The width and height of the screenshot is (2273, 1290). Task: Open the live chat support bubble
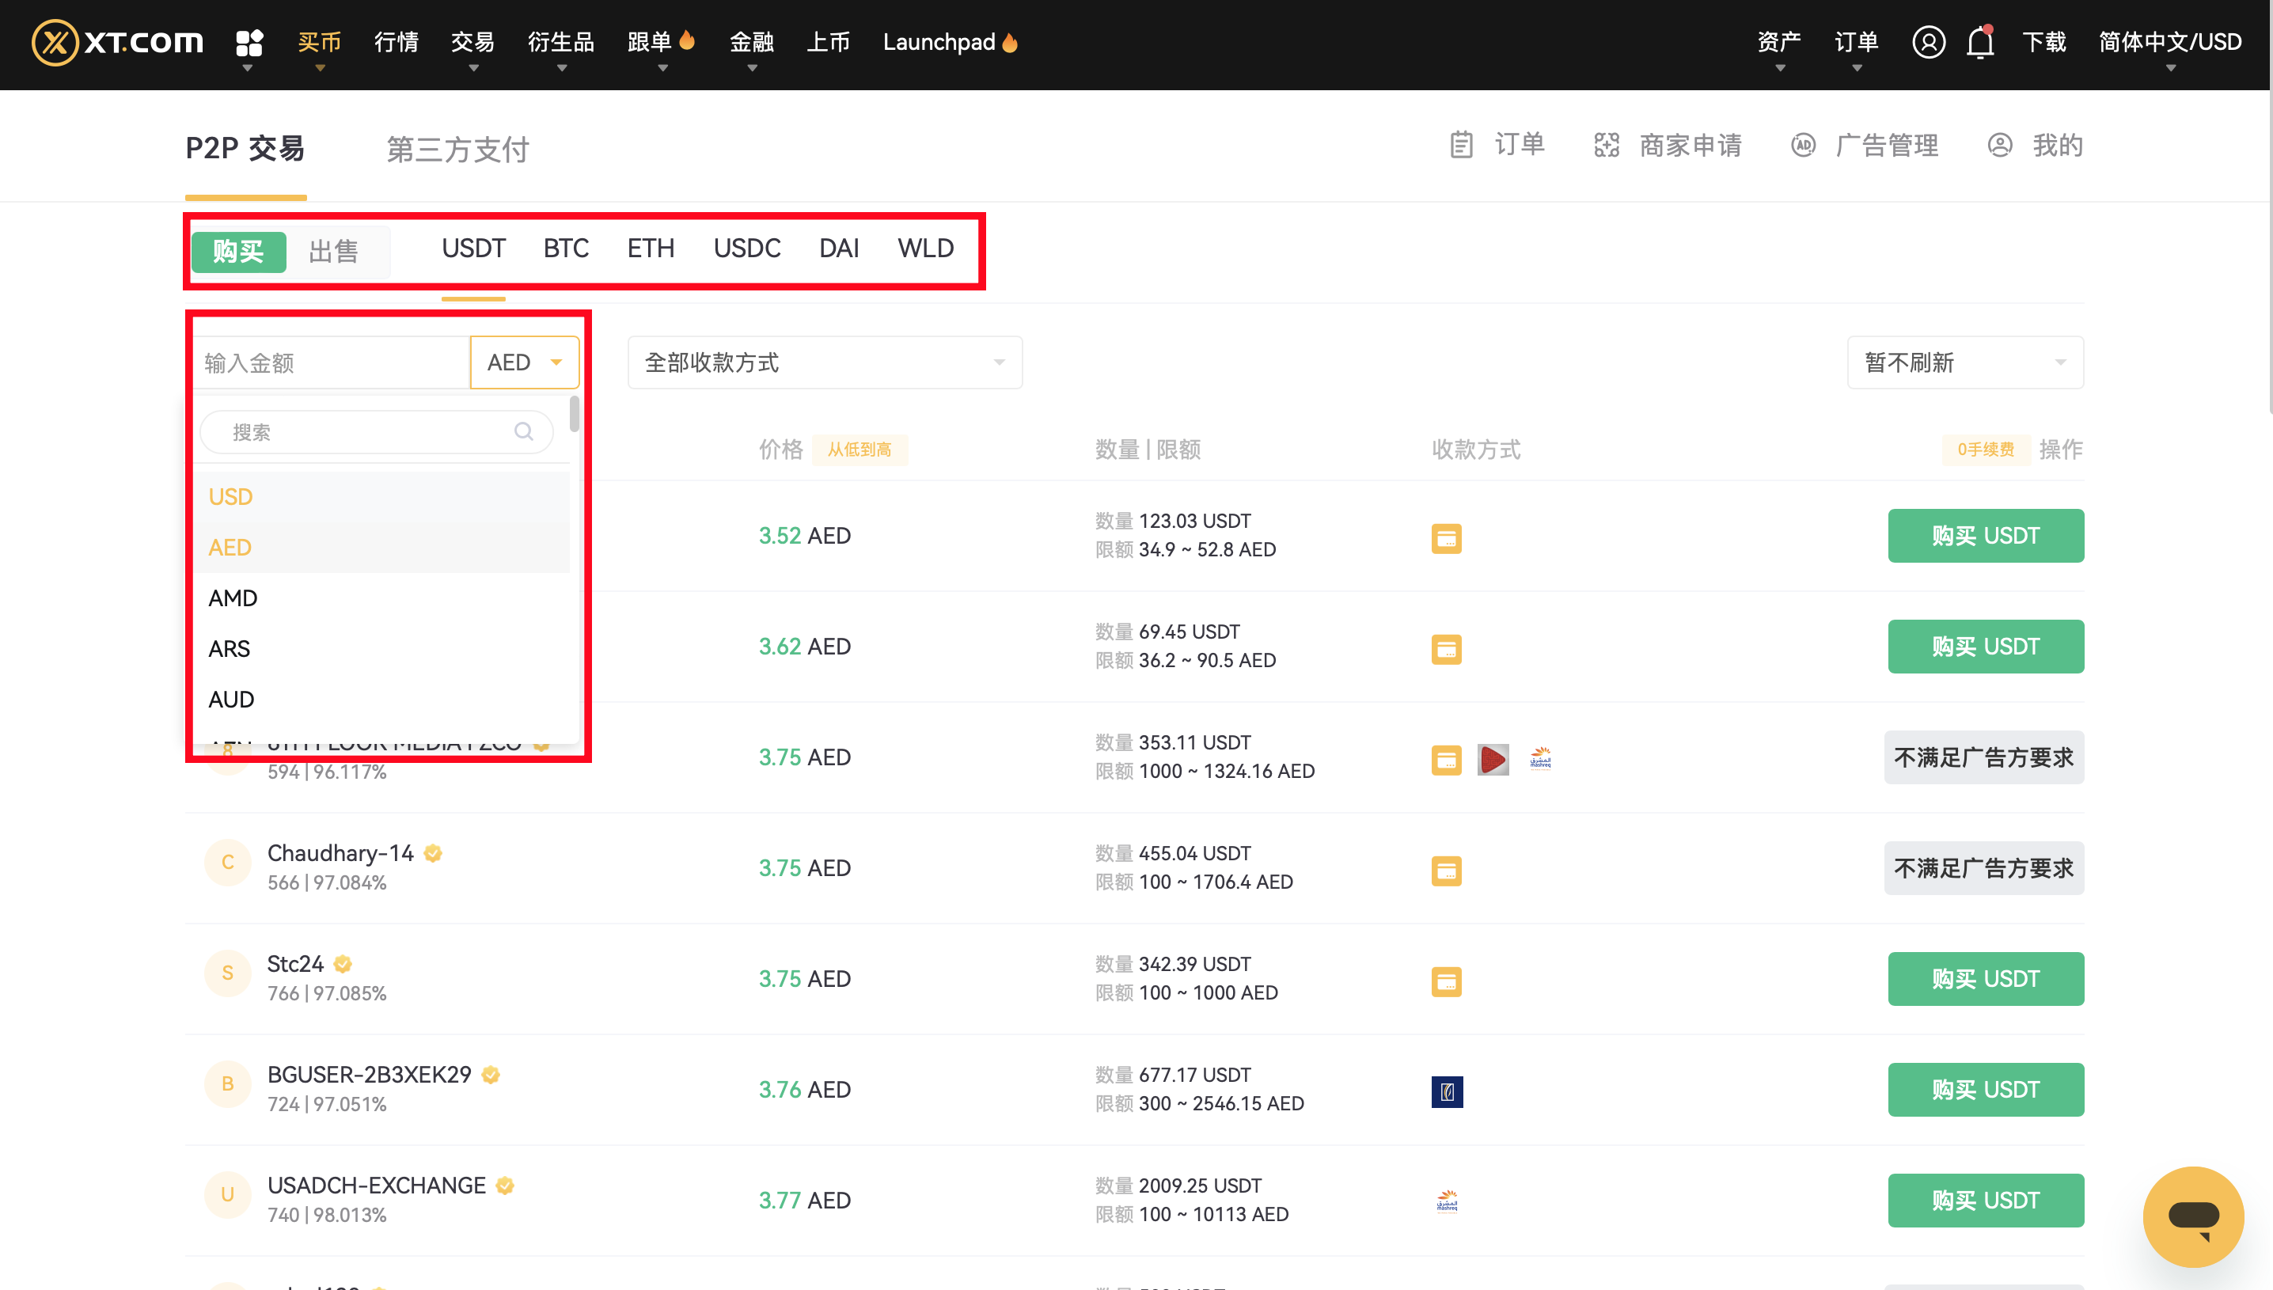coord(2192,1216)
